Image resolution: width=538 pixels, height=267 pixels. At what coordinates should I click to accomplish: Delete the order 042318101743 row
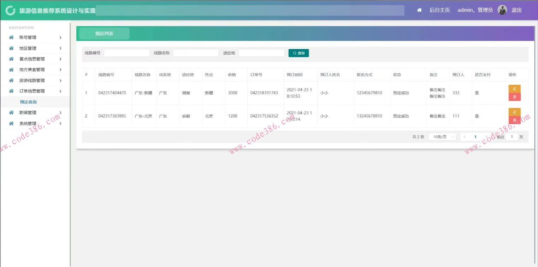[514, 97]
